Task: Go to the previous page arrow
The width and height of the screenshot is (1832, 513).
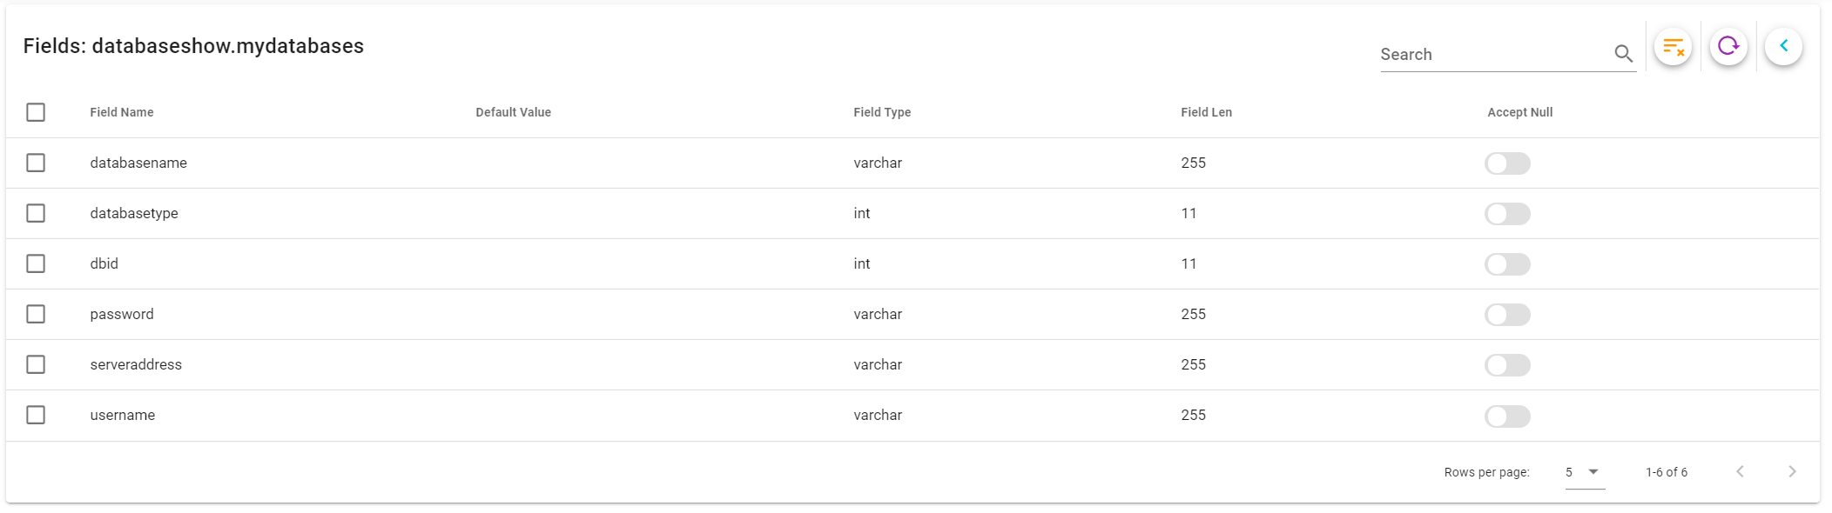Action: pyautogui.click(x=1740, y=471)
